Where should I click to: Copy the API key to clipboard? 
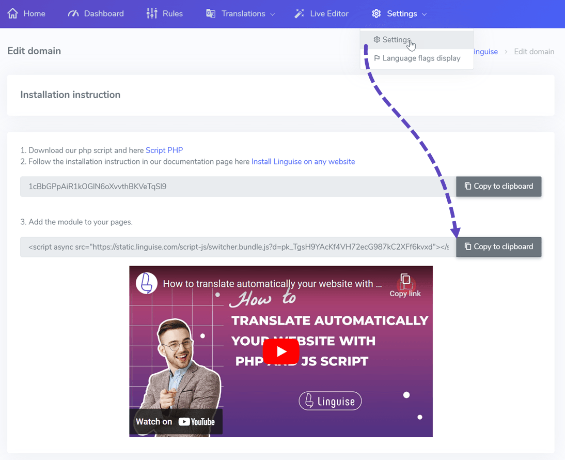pos(499,187)
